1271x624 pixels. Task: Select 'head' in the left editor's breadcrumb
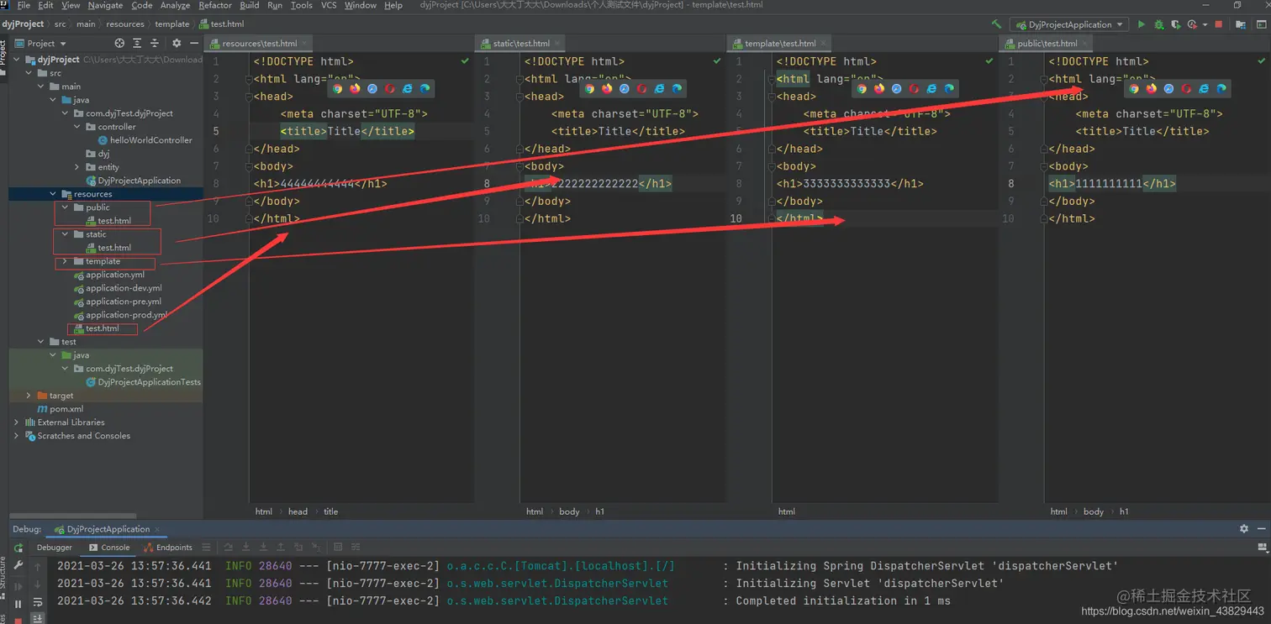[x=298, y=511]
